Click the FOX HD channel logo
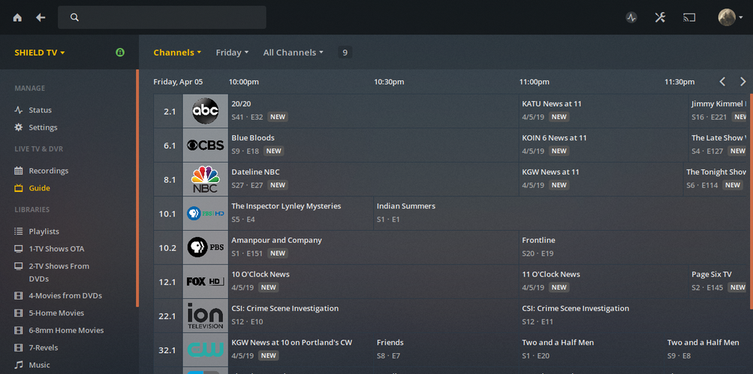Viewport: 753px width, 374px height. 206,282
